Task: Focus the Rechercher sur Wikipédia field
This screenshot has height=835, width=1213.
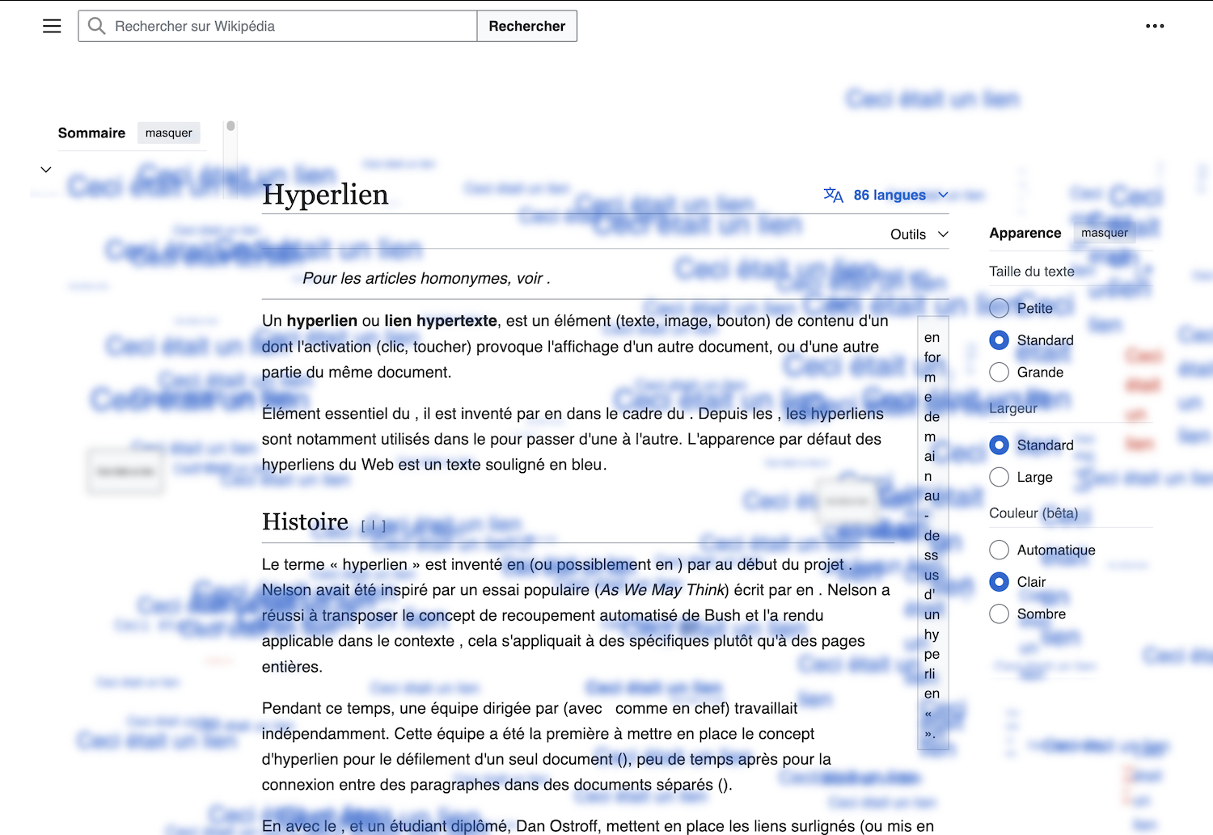Action: coord(291,26)
